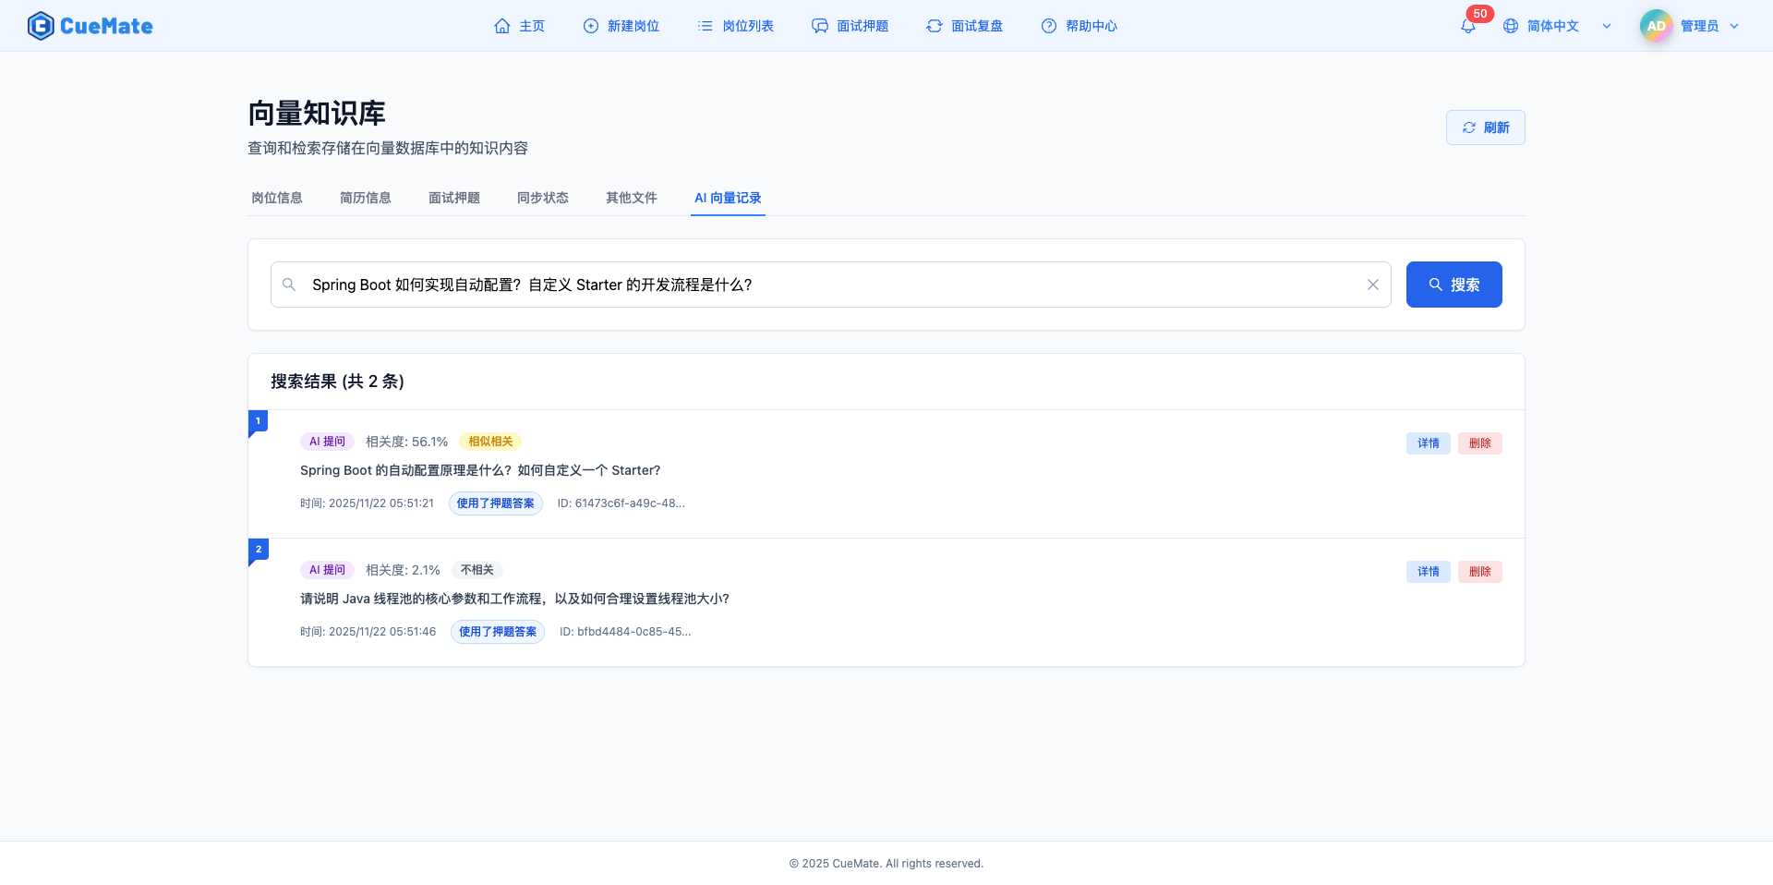Refresh the knowledge base via 刷新

point(1485,127)
